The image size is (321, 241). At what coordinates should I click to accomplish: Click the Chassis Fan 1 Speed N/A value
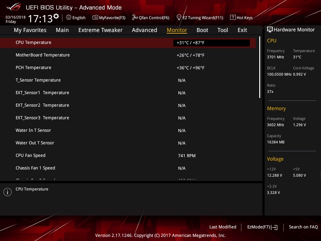click(x=182, y=168)
